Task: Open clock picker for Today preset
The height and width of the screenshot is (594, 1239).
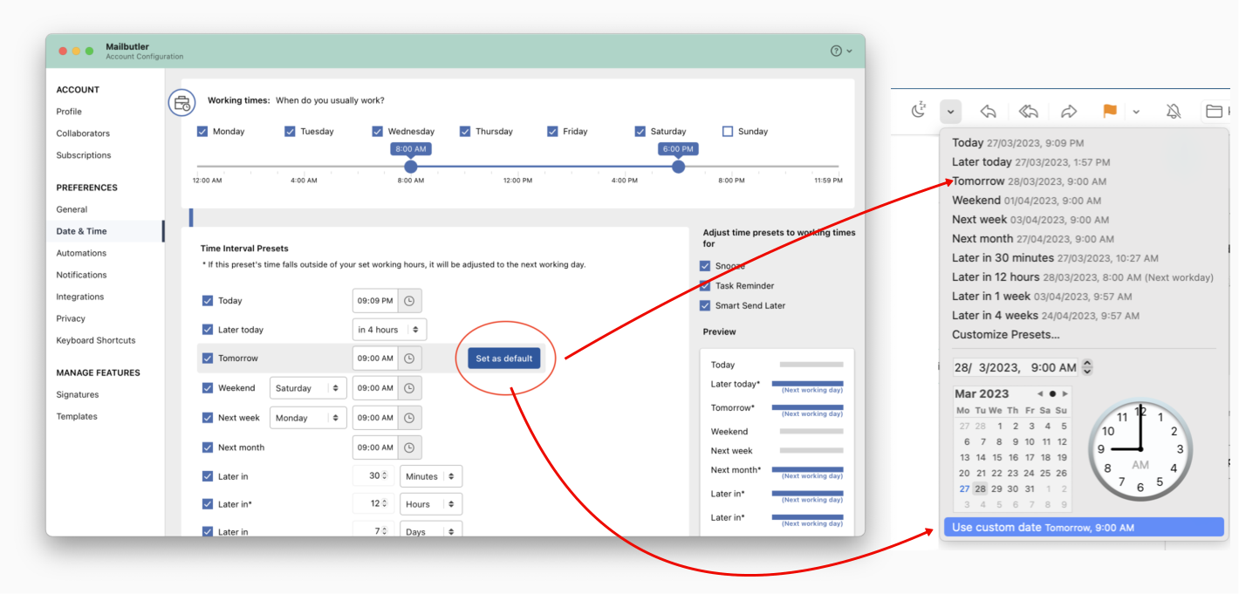Action: pos(409,301)
